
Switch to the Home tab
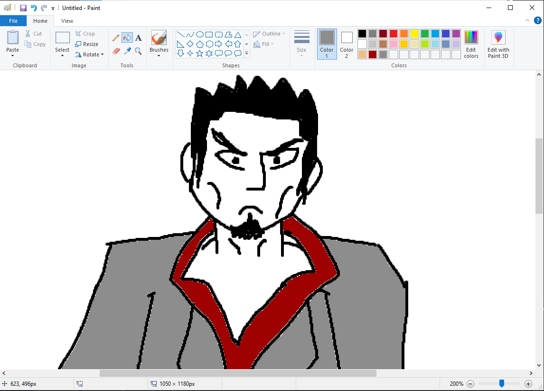40,21
